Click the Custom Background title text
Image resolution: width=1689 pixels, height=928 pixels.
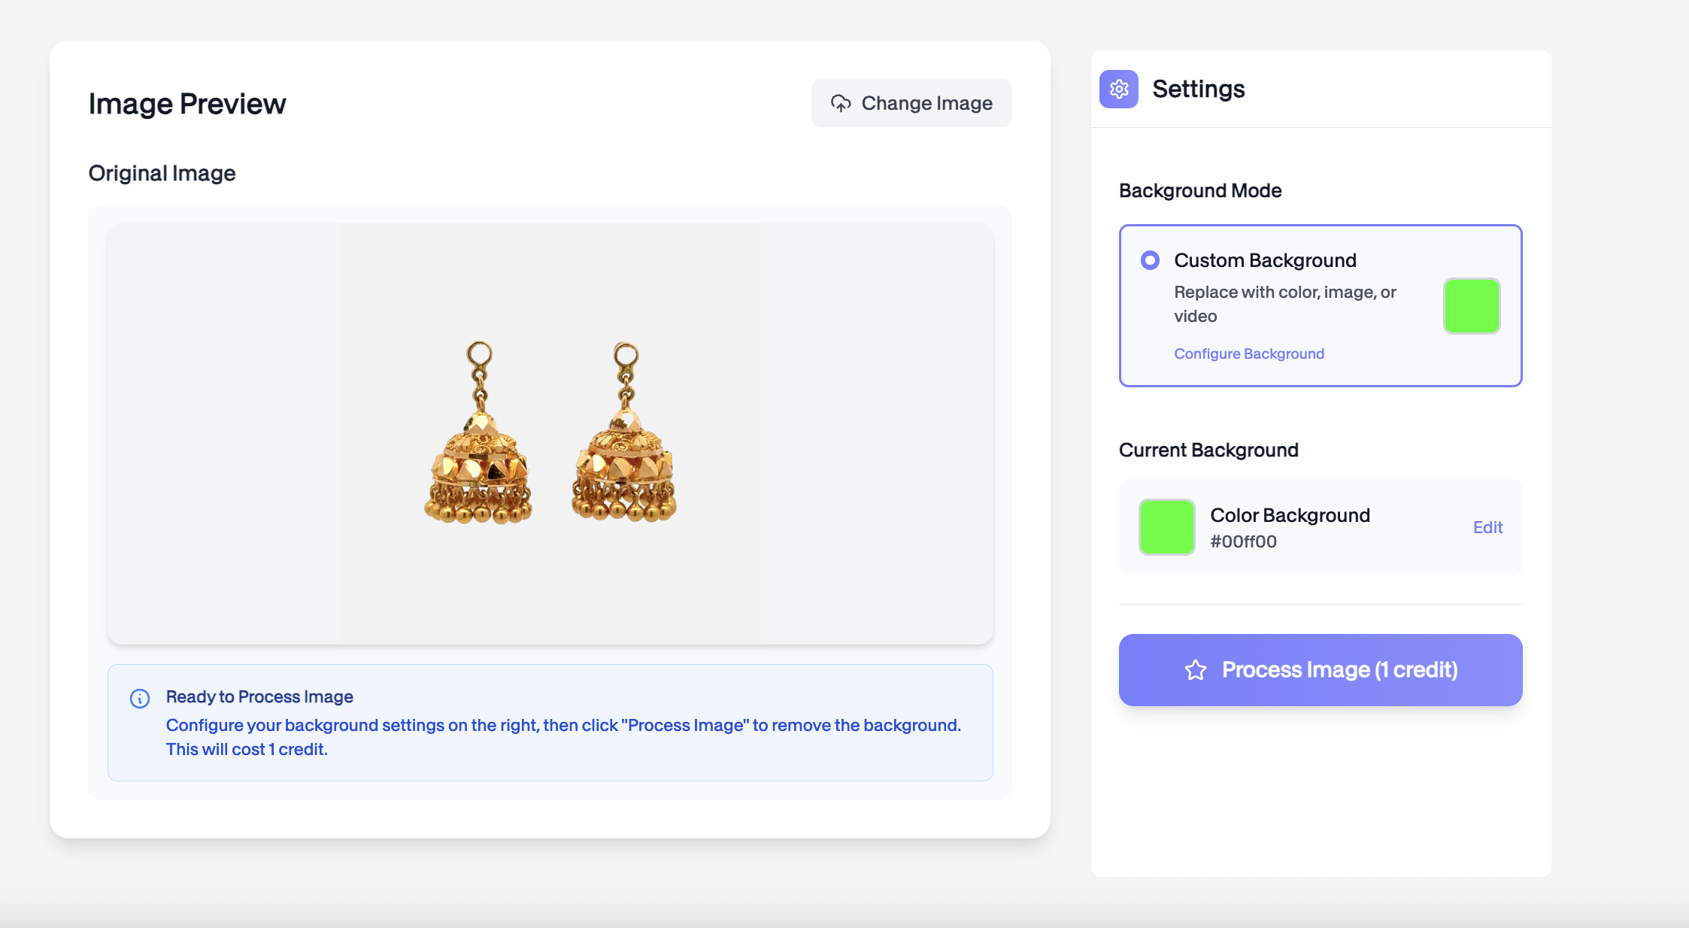pos(1265,260)
